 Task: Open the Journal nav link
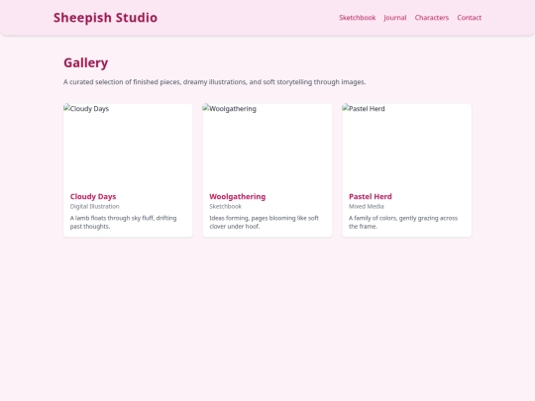click(x=395, y=18)
